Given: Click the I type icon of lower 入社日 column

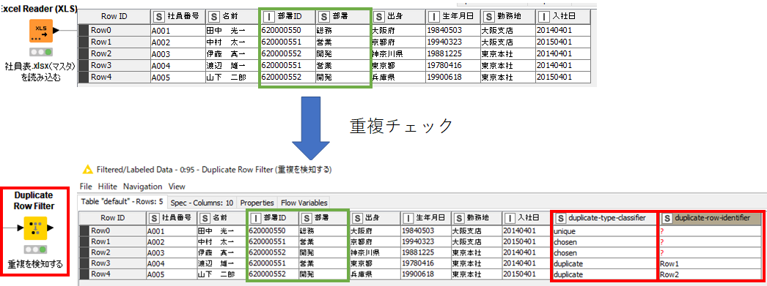Looking at the screenshot, I should click(x=510, y=218).
